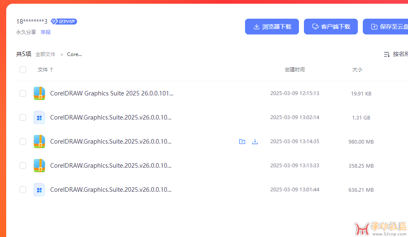Click the size value 19.91 KB
The width and height of the screenshot is (408, 237).
(361, 93)
